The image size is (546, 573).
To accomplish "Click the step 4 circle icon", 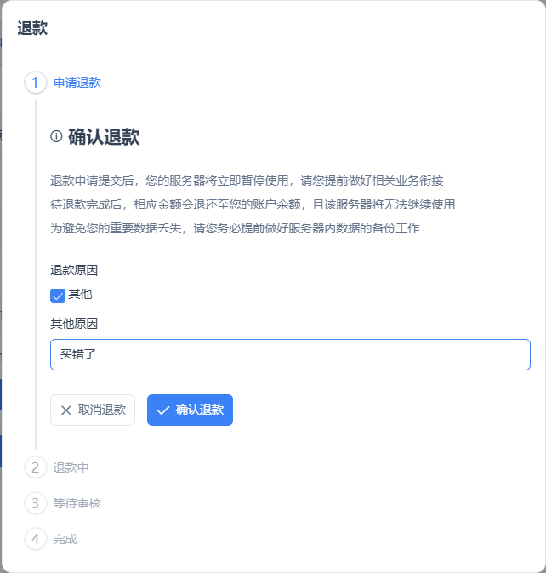I will point(35,539).
